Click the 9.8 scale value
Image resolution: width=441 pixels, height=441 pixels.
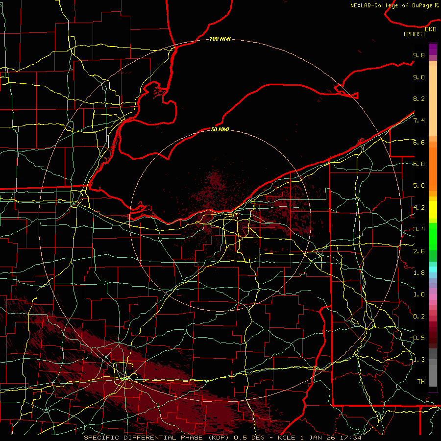tap(419, 55)
